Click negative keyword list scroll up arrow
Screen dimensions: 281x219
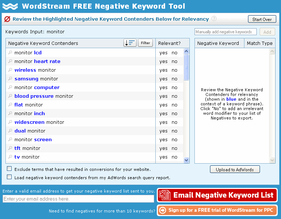click(272, 51)
